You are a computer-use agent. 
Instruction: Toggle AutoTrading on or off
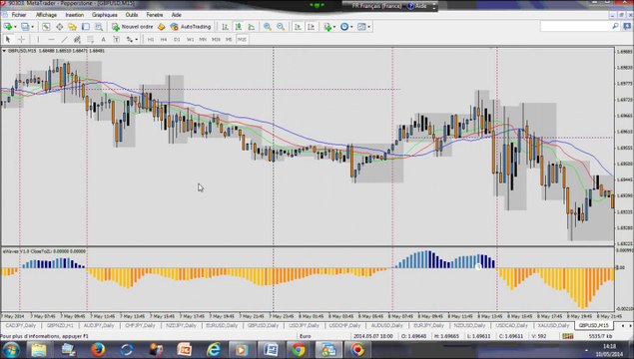(191, 27)
